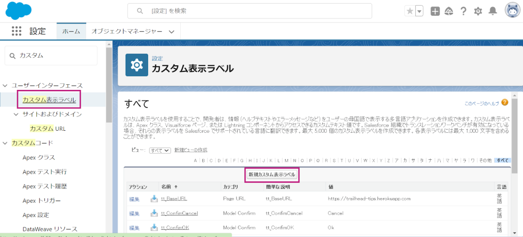
Task: Click 編集 for tt_BaseURL row
Action: 134,199
